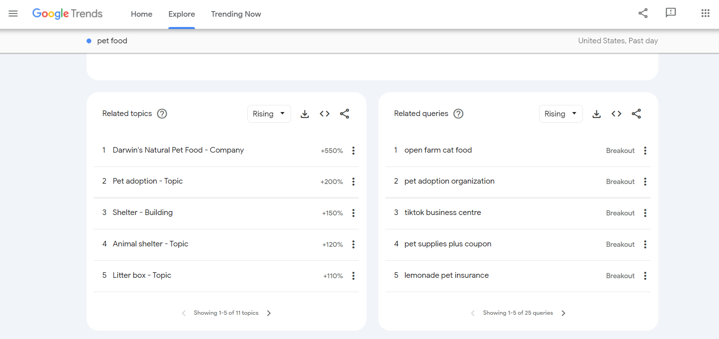719x339 pixels.
Task: Click the Related queries heading
Action: pyautogui.click(x=421, y=113)
